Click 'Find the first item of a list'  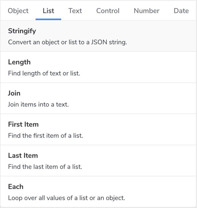(x=45, y=135)
